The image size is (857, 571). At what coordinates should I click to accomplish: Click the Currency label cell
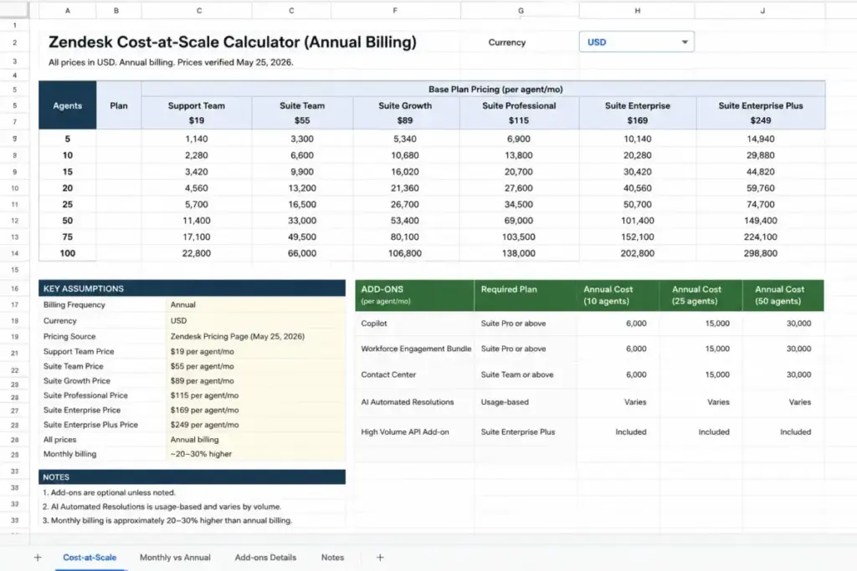tap(506, 42)
